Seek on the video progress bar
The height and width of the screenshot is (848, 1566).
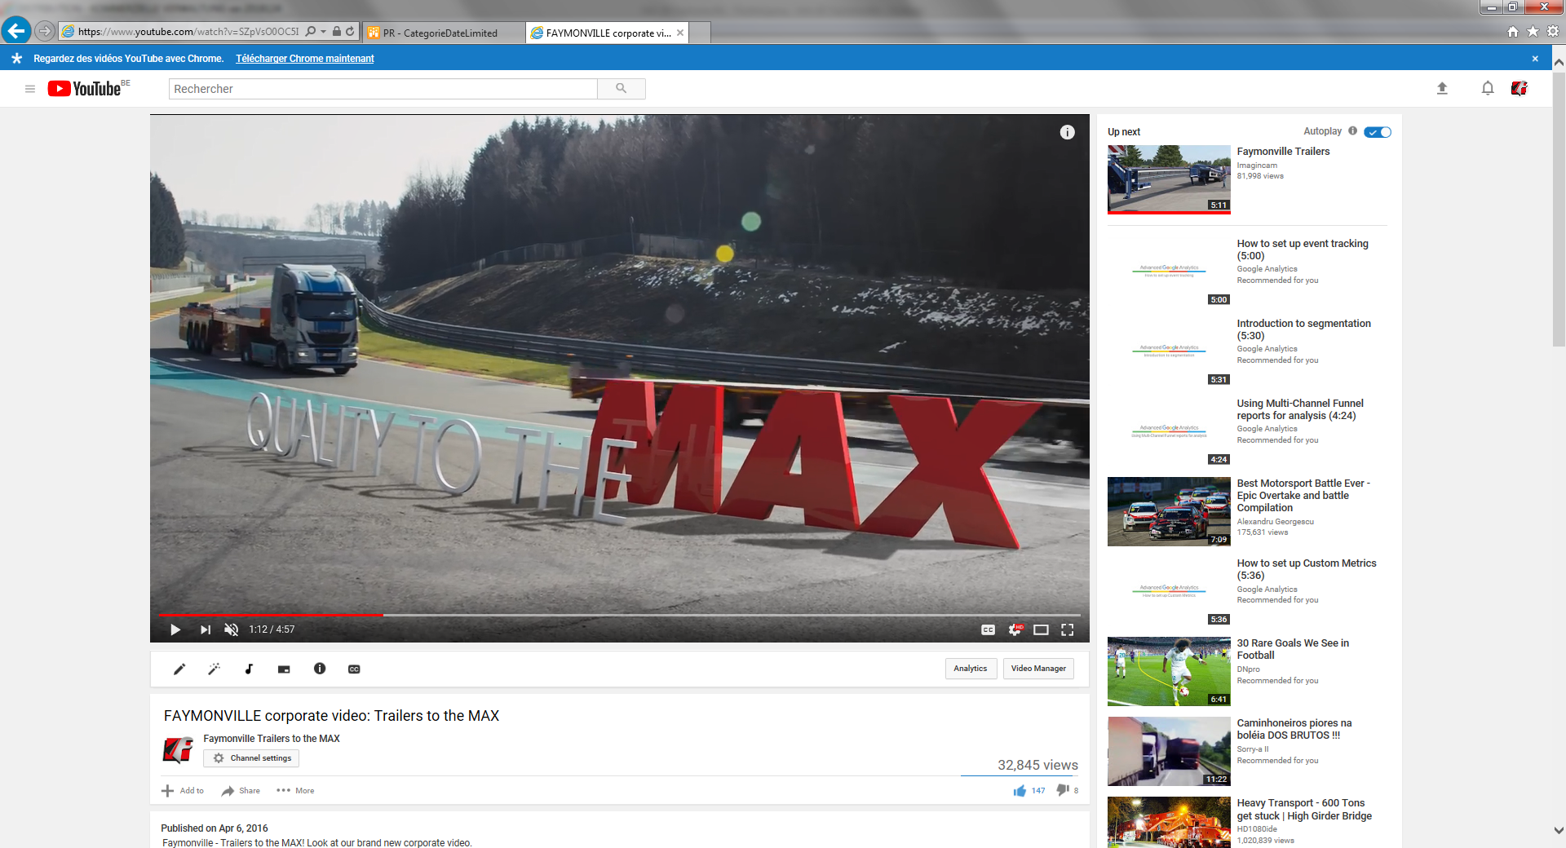pyautogui.click(x=619, y=615)
